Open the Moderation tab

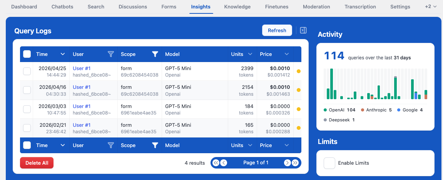point(316,7)
